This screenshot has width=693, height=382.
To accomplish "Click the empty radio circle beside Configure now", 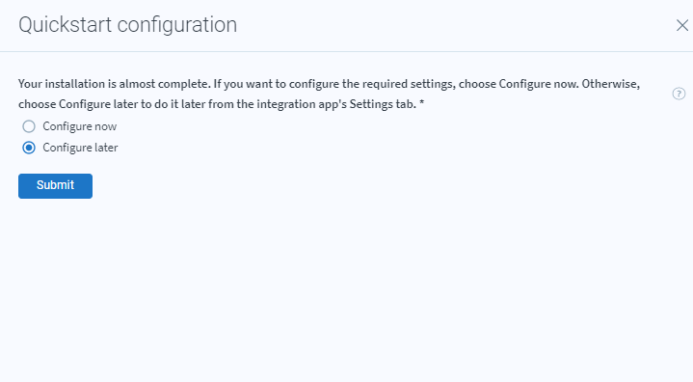I will [x=29, y=126].
